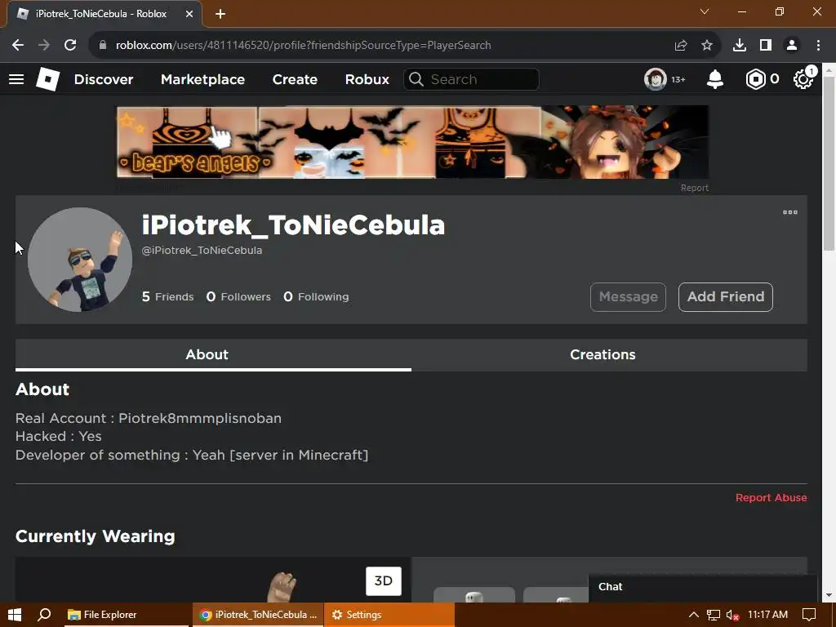Bookmark this page with the star icon
This screenshot has height=627, width=836.
(707, 46)
